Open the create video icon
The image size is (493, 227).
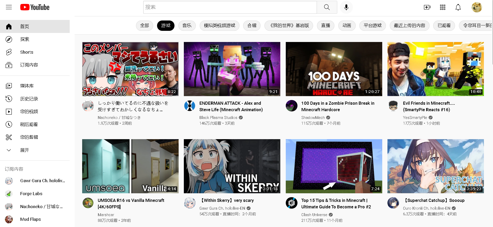427,7
